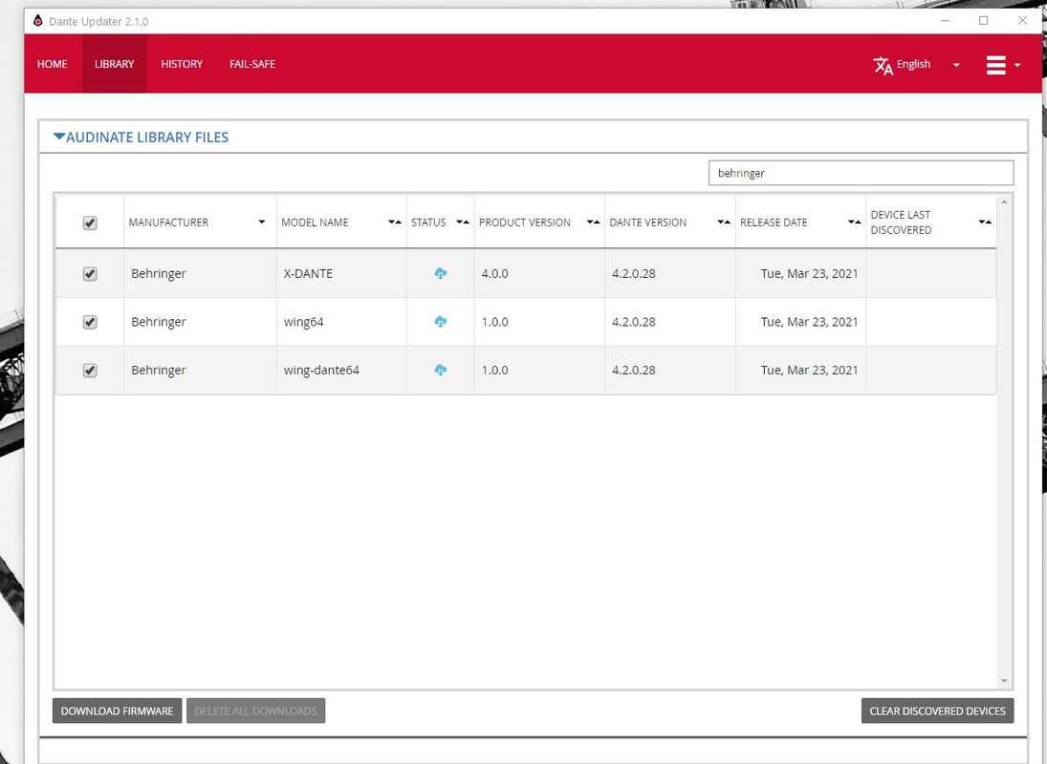The width and height of the screenshot is (1047, 764).
Task: Sort by Release Date column arrows
Action: pyautogui.click(x=854, y=222)
